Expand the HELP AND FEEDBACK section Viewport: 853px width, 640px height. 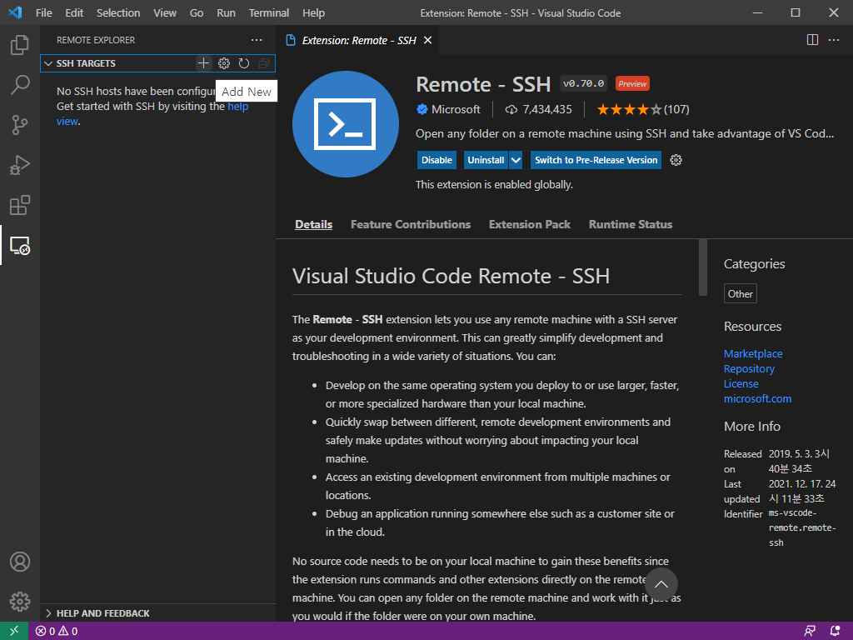click(157, 613)
